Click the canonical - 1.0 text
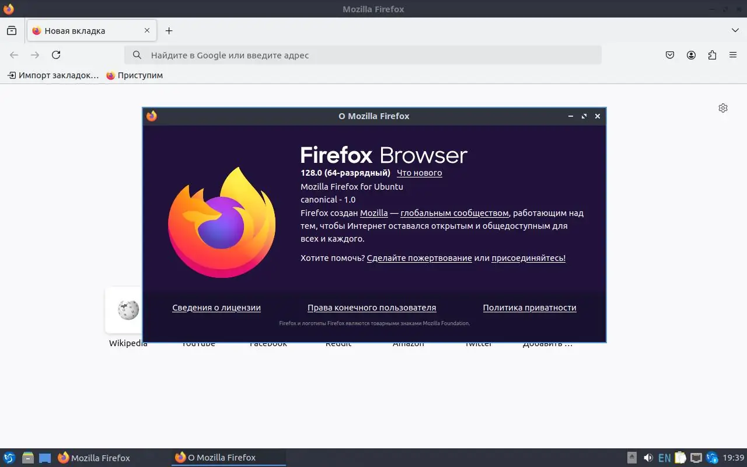Image resolution: width=747 pixels, height=467 pixels. pos(328,200)
